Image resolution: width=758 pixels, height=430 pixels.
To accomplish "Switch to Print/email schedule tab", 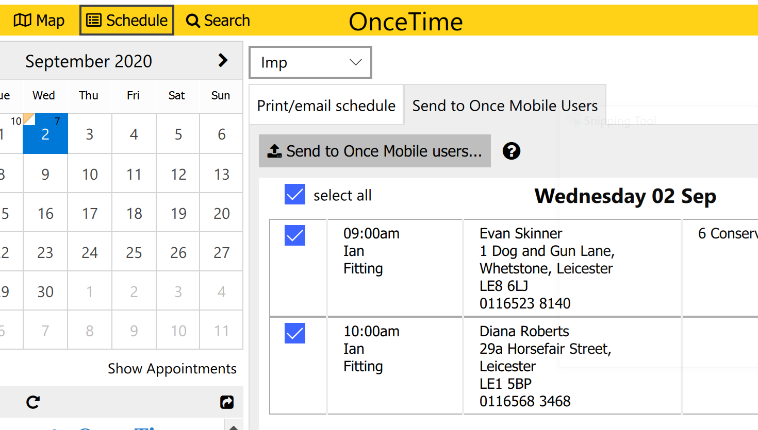I will pyautogui.click(x=326, y=106).
